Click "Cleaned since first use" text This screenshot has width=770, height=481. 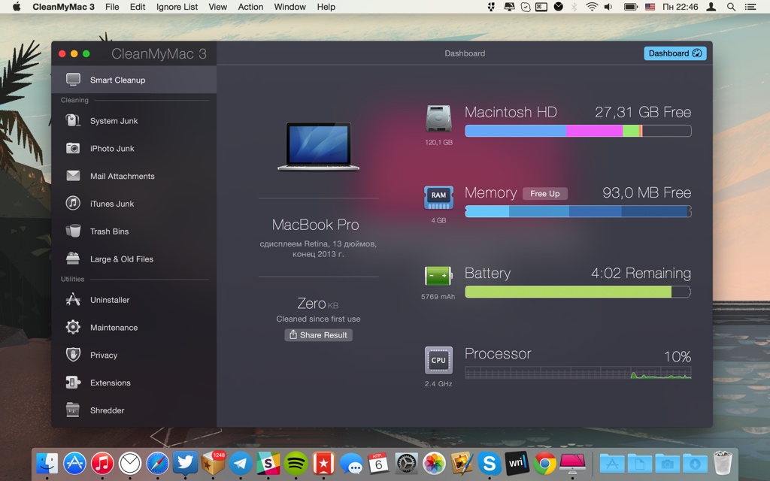coord(318,319)
